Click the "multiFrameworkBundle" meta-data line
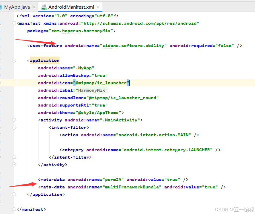 [132, 187]
